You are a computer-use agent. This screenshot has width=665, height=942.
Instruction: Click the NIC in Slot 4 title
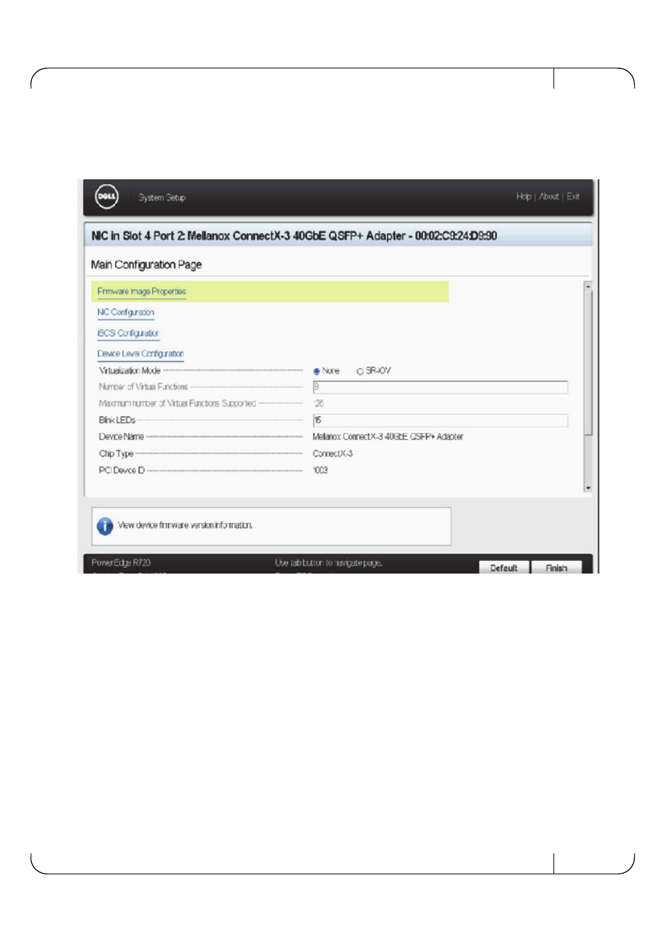coord(294,236)
